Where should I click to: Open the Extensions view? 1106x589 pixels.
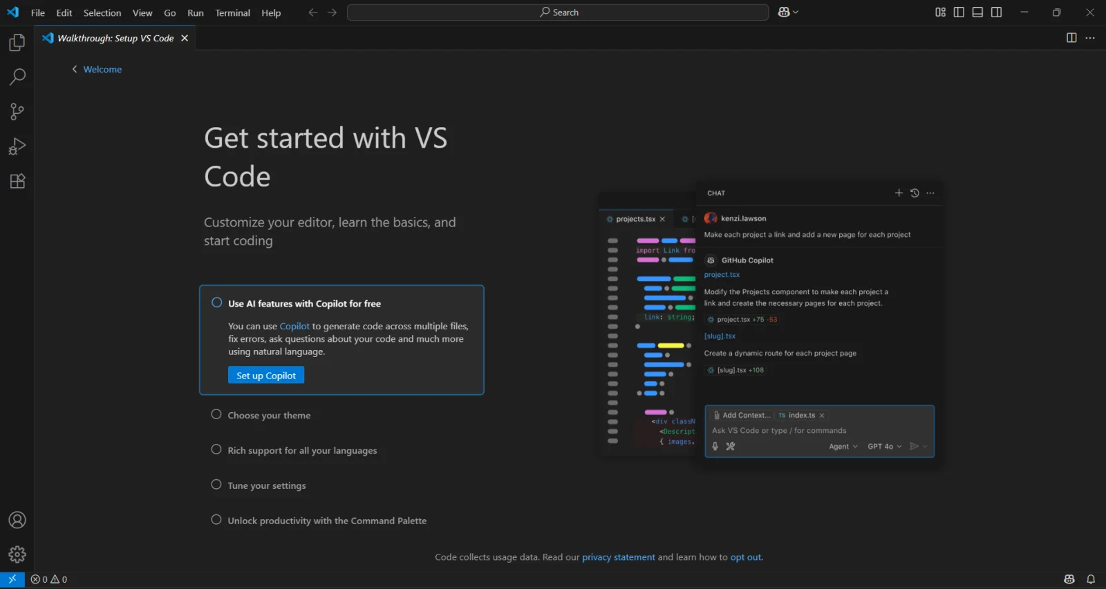point(17,181)
